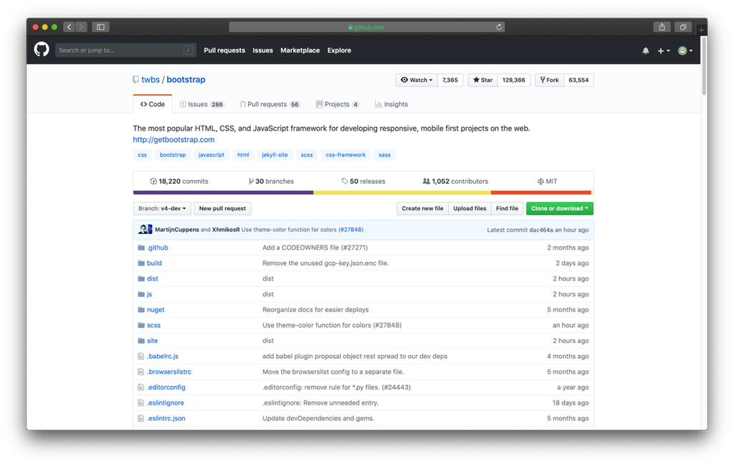Switch to the Pull requests 56 tab
The image size is (734, 465).
(x=270, y=104)
